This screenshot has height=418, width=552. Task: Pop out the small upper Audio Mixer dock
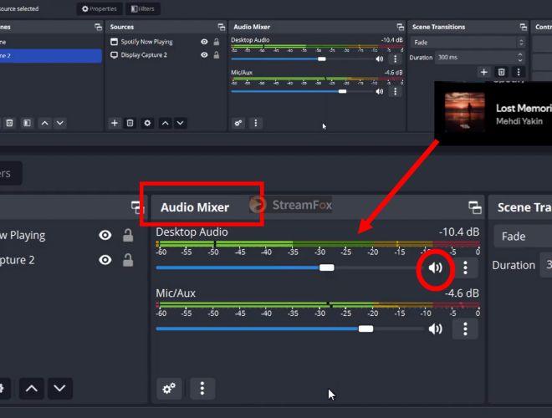tap(401, 27)
